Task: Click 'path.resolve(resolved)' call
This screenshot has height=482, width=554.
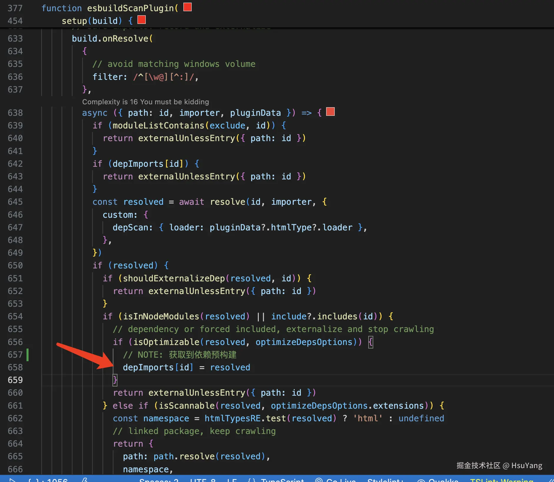Action: coord(210,456)
